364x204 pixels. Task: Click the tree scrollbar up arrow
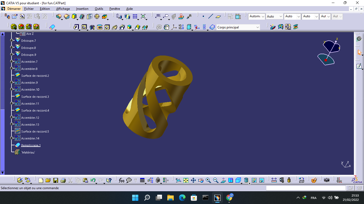pos(2,34)
